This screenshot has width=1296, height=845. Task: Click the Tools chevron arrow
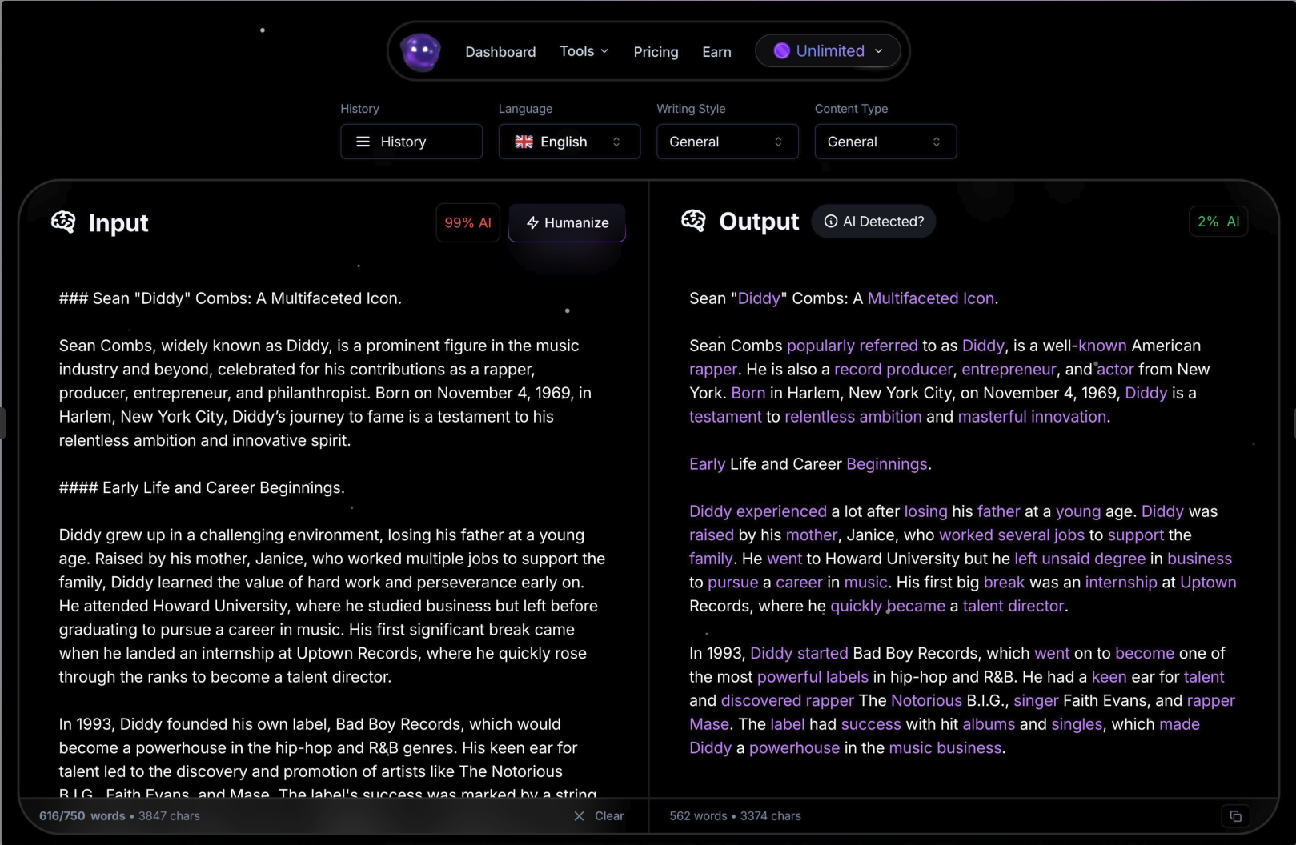(x=604, y=51)
